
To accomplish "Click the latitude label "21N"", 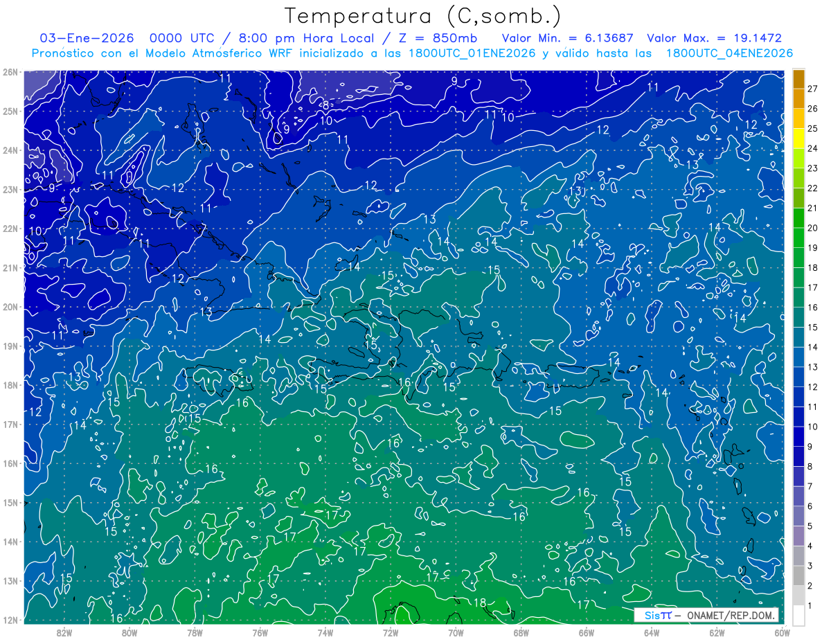I will [x=10, y=268].
